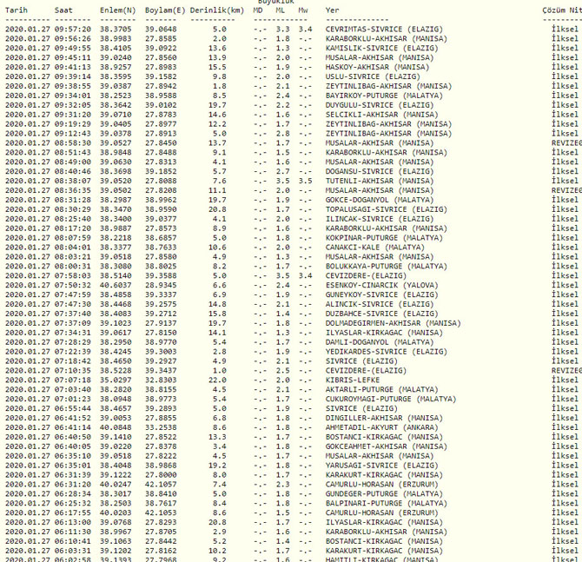Select location ESENKOY-CINARCIK (YALOVA)
Viewport: 582px width, 562px height.
click(x=382, y=286)
